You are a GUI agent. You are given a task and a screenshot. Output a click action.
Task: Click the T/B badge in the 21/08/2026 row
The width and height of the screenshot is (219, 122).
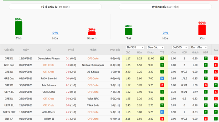[x=162, y=105]
